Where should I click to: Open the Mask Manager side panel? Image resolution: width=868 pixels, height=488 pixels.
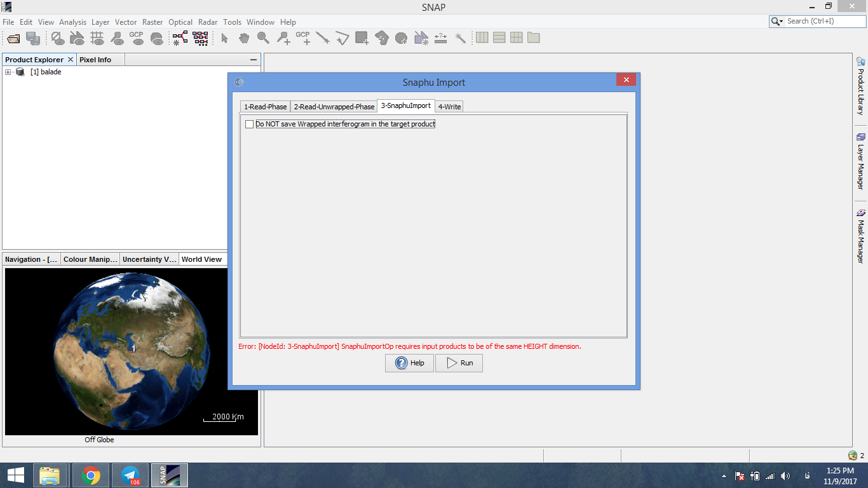pos(860,236)
